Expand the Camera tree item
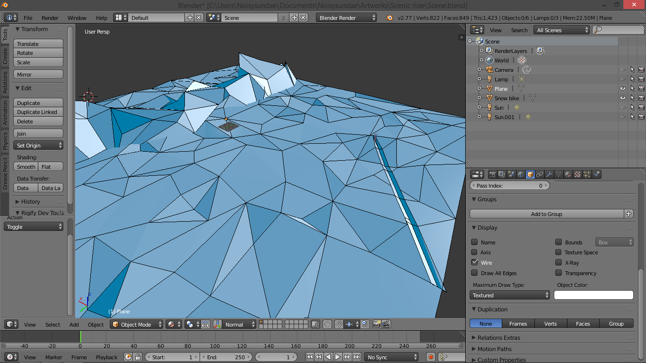646x363 pixels. [x=479, y=69]
